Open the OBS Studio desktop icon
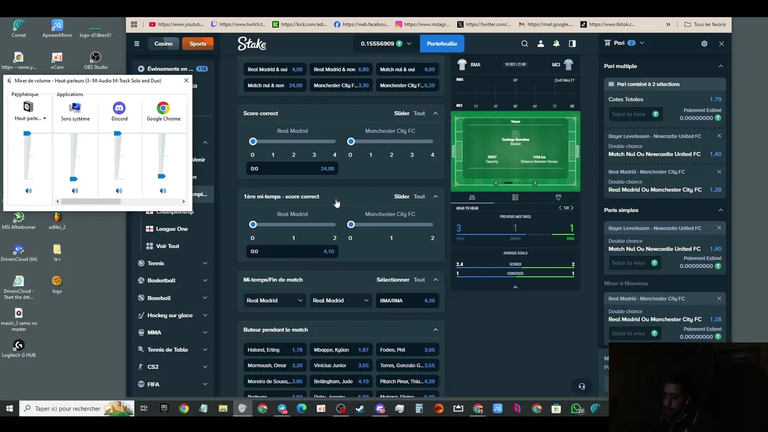Image resolution: width=768 pixels, height=432 pixels. 95,61
